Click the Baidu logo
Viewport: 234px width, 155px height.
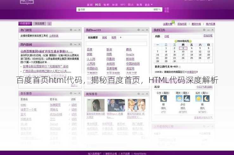(x=27, y=2)
